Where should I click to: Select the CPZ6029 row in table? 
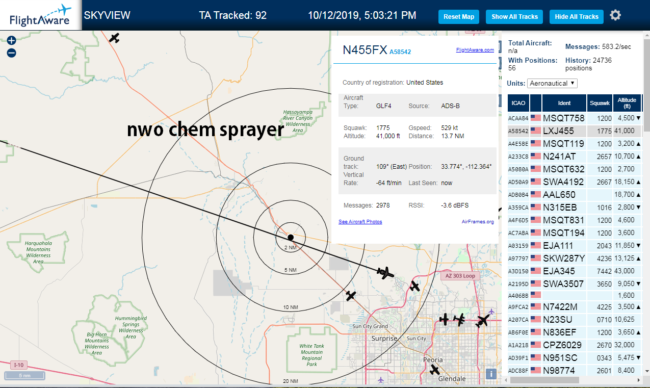(574, 345)
